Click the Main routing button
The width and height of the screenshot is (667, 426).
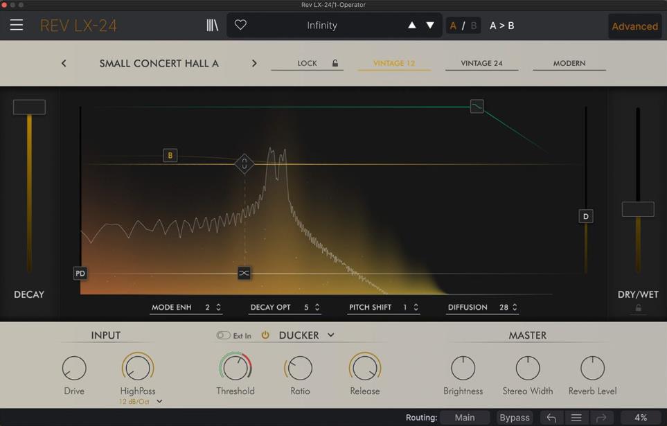click(x=465, y=418)
